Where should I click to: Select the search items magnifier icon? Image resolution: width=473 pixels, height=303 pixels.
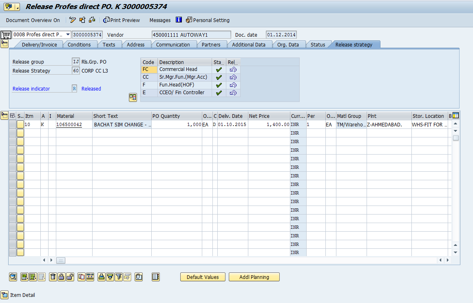coord(13,277)
